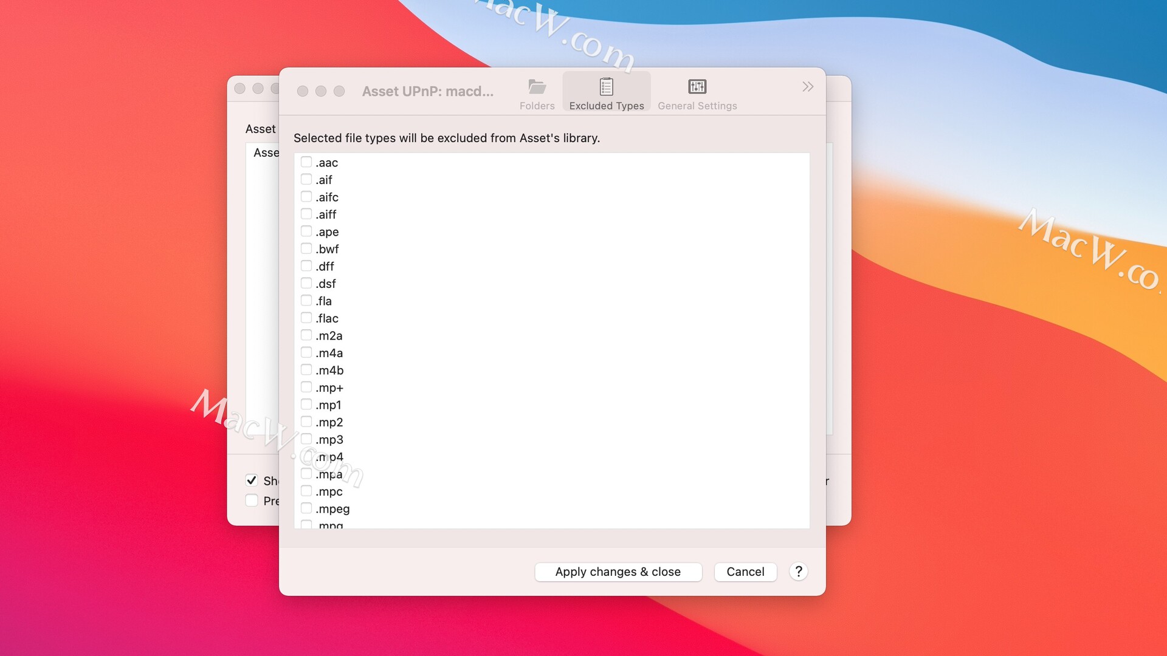Select the .m4a entry in the list
Viewport: 1167px width, 656px height.
point(329,352)
